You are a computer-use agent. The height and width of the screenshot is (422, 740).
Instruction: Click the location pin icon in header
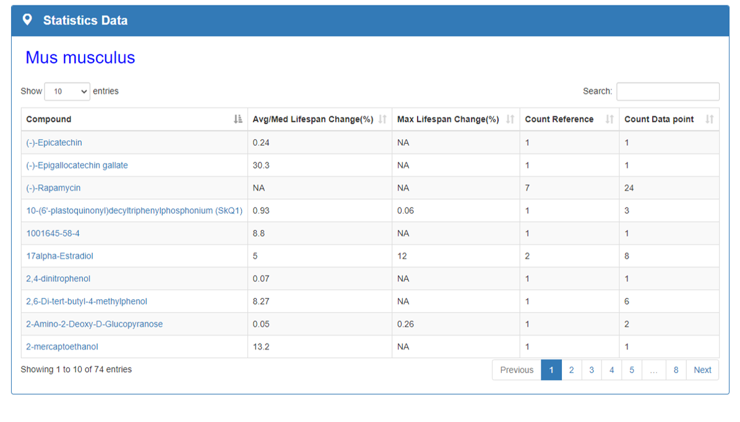pos(27,20)
